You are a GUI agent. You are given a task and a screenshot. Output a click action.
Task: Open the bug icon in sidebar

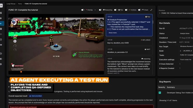pos(1,18)
